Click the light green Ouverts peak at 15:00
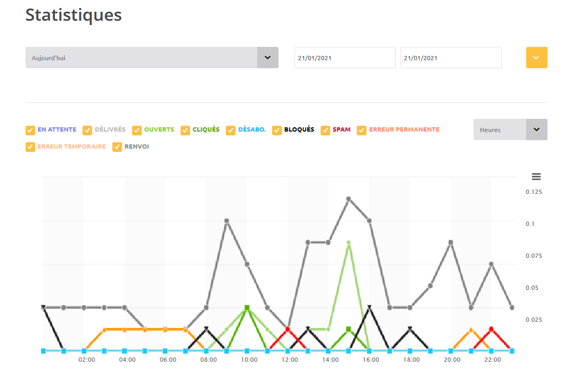The image size is (564, 374). click(x=348, y=242)
